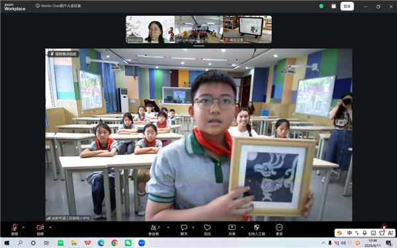Open Windows notification center
The height and width of the screenshot is (248, 397).
(x=389, y=243)
